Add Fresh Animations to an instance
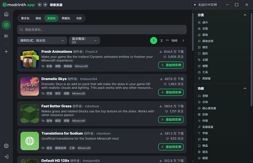This screenshot has width=253, height=163. tap(171, 65)
